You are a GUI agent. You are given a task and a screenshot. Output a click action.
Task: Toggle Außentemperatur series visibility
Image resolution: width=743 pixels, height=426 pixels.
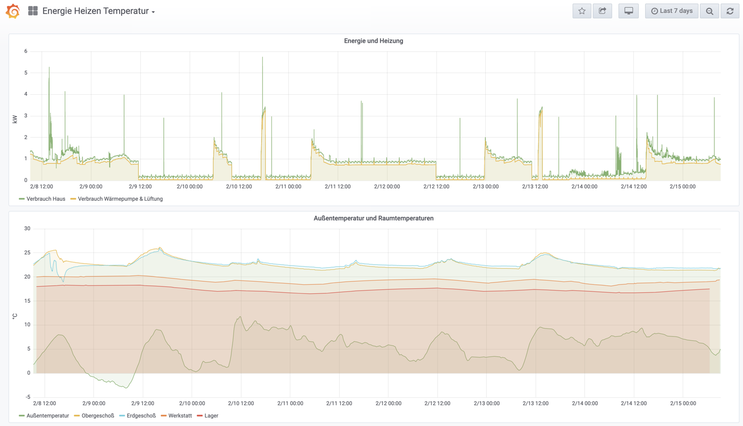click(47, 416)
